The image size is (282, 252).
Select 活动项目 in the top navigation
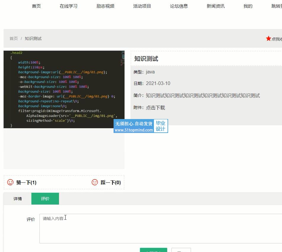(142, 6)
